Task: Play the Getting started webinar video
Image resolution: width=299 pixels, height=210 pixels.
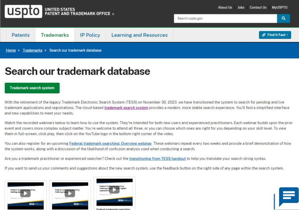Action: [x=25, y=194]
